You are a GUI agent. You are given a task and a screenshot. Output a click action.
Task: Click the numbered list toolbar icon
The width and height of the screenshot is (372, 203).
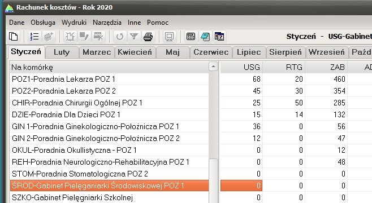coord(34,37)
